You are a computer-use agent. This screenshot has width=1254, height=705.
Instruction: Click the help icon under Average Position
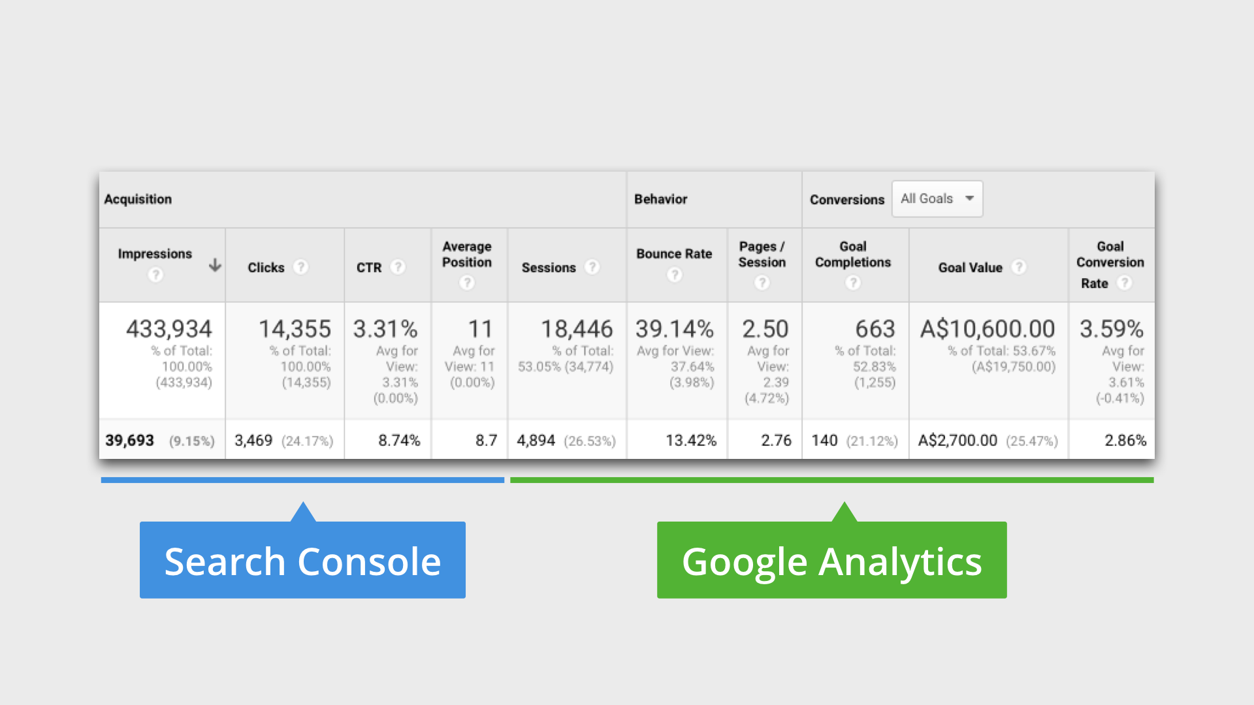tap(467, 283)
